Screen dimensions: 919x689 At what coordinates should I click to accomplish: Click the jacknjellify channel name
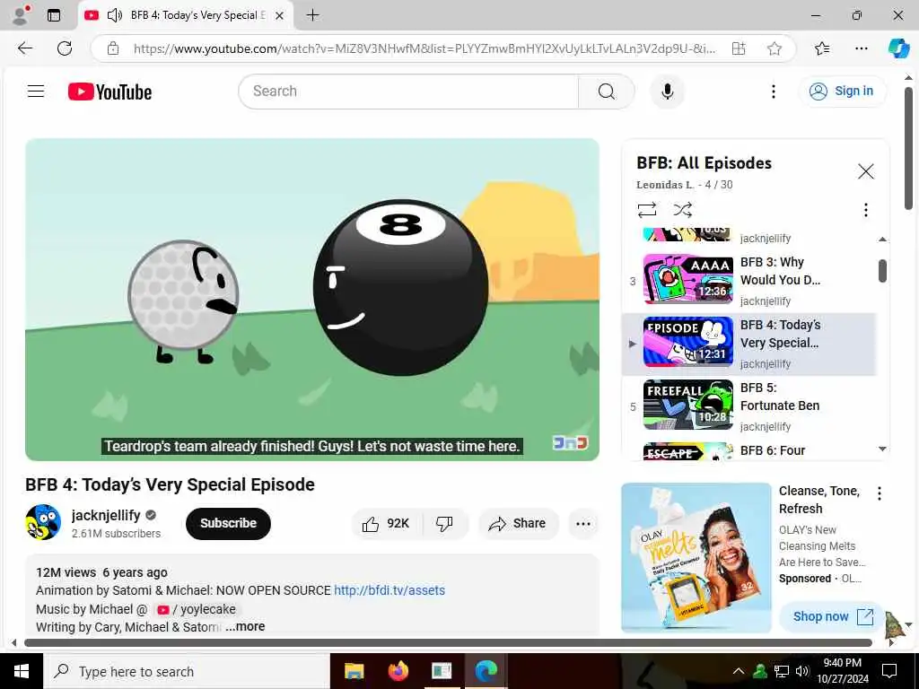tap(106, 515)
